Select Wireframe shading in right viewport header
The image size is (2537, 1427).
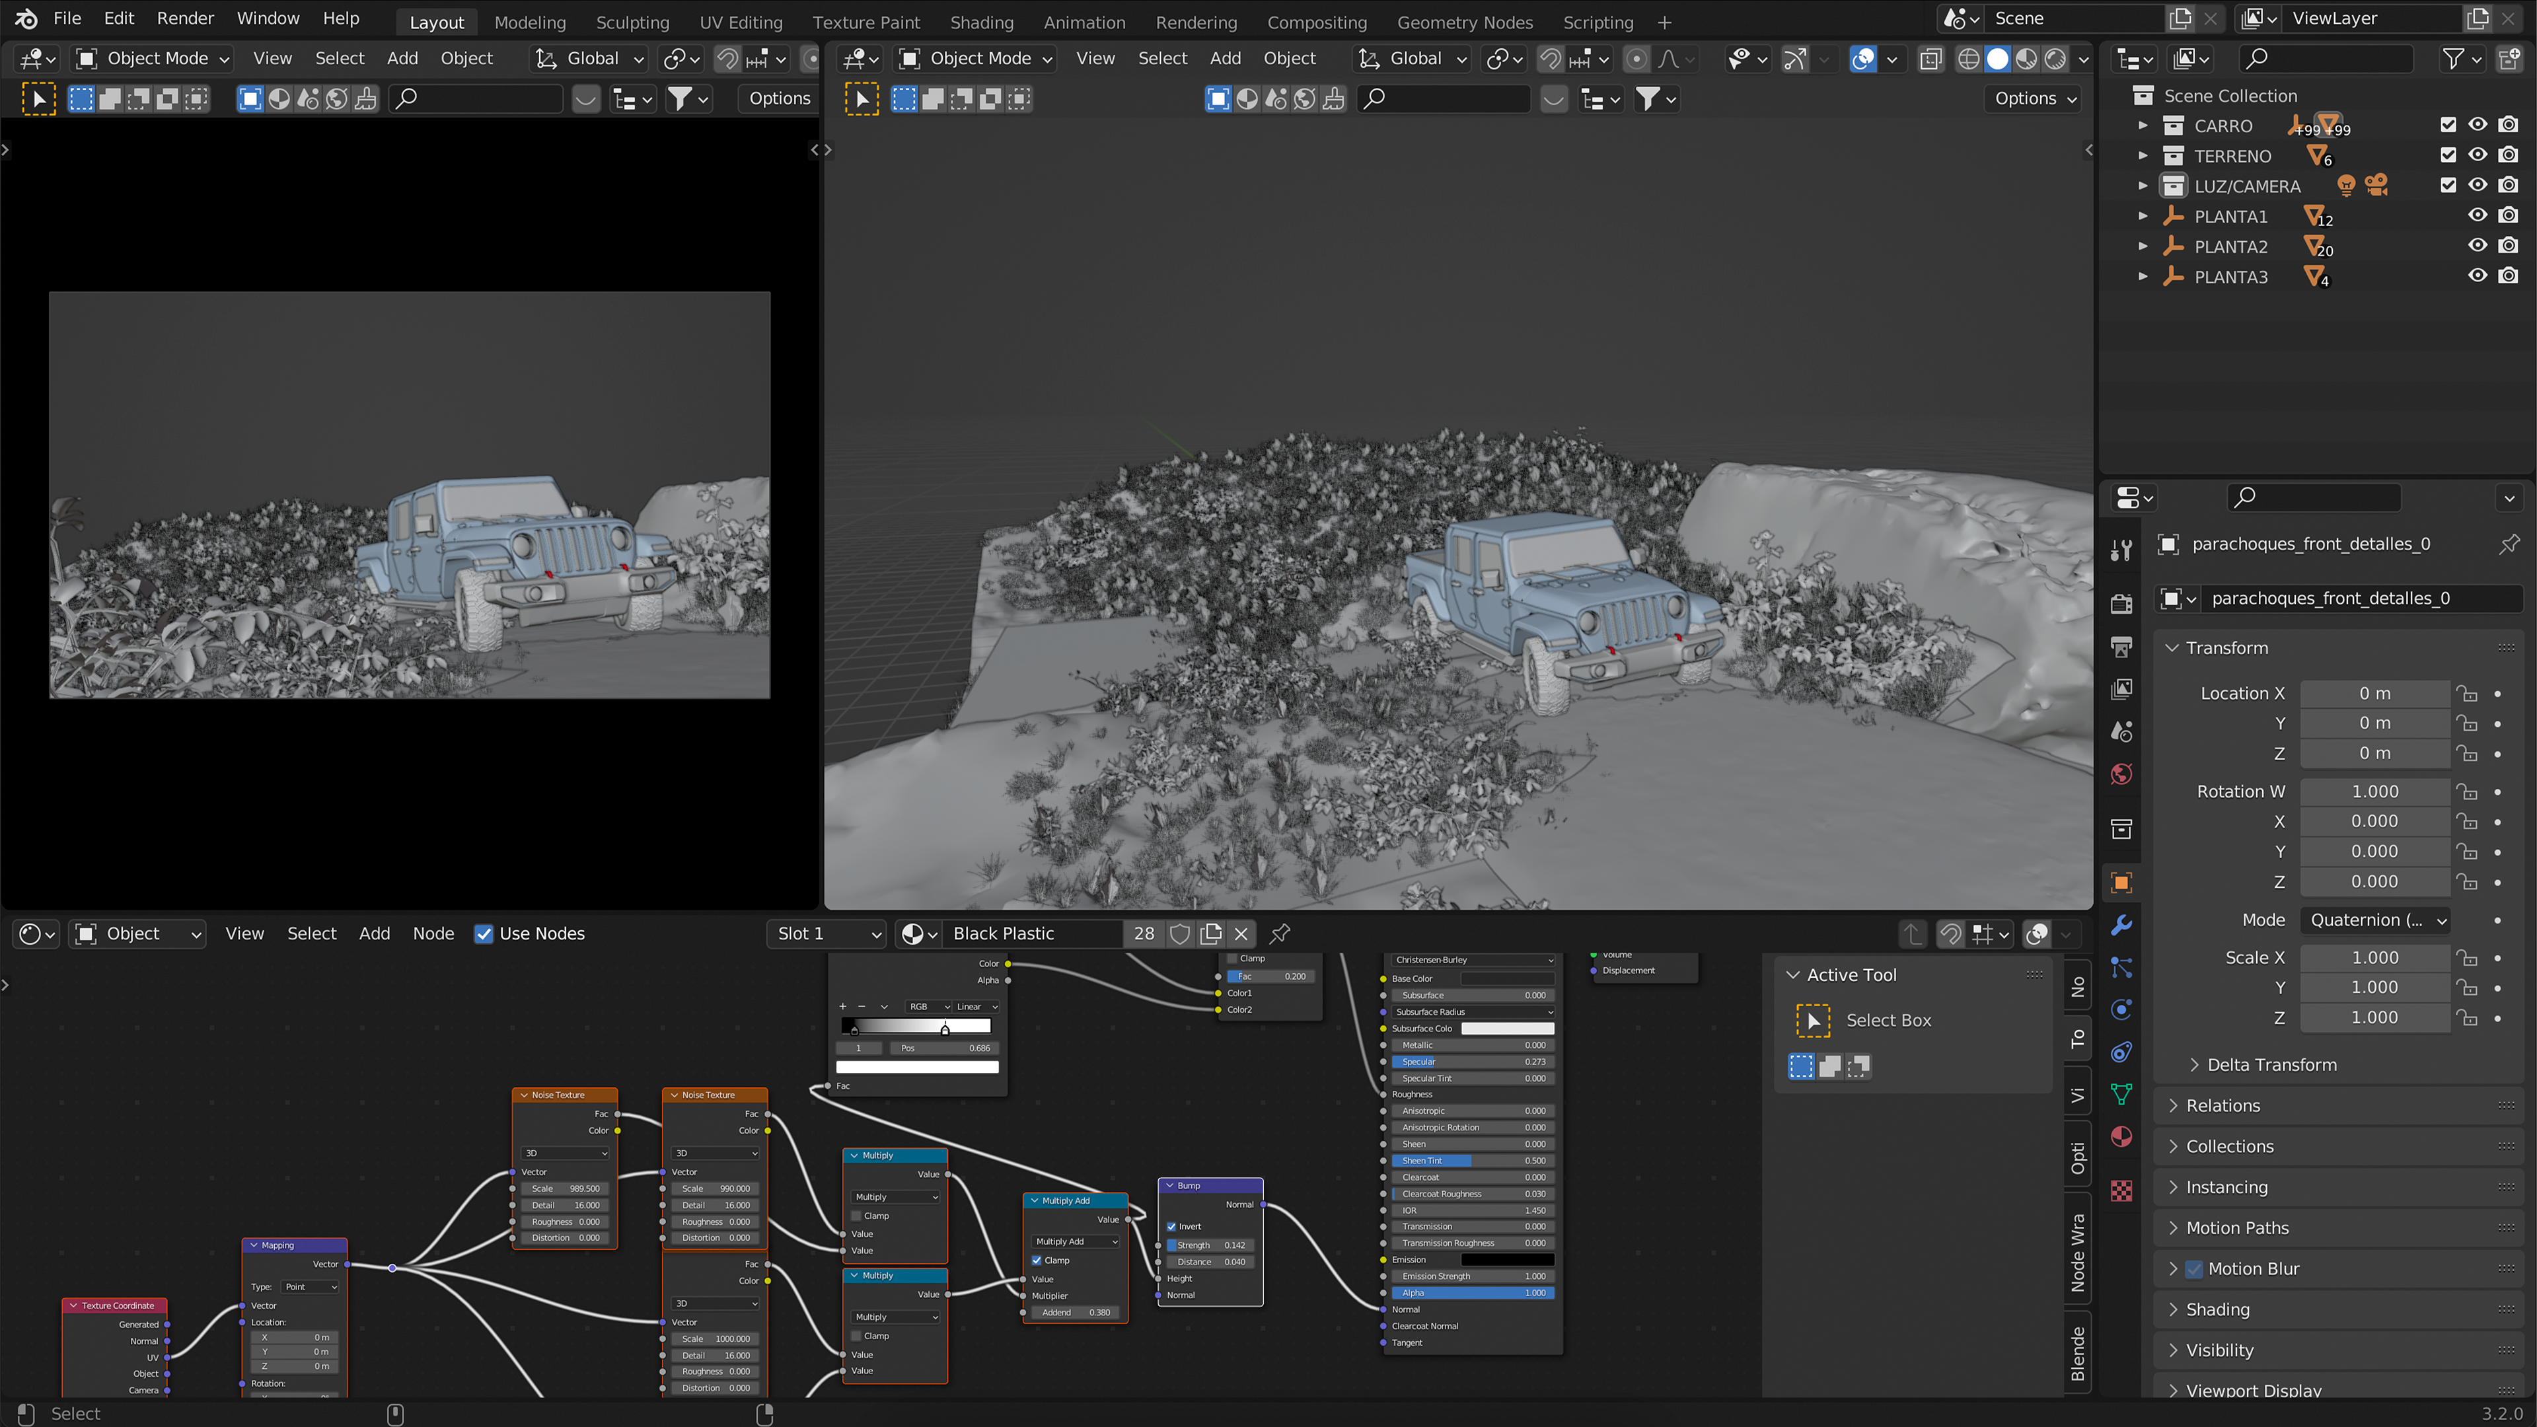pyautogui.click(x=1967, y=59)
